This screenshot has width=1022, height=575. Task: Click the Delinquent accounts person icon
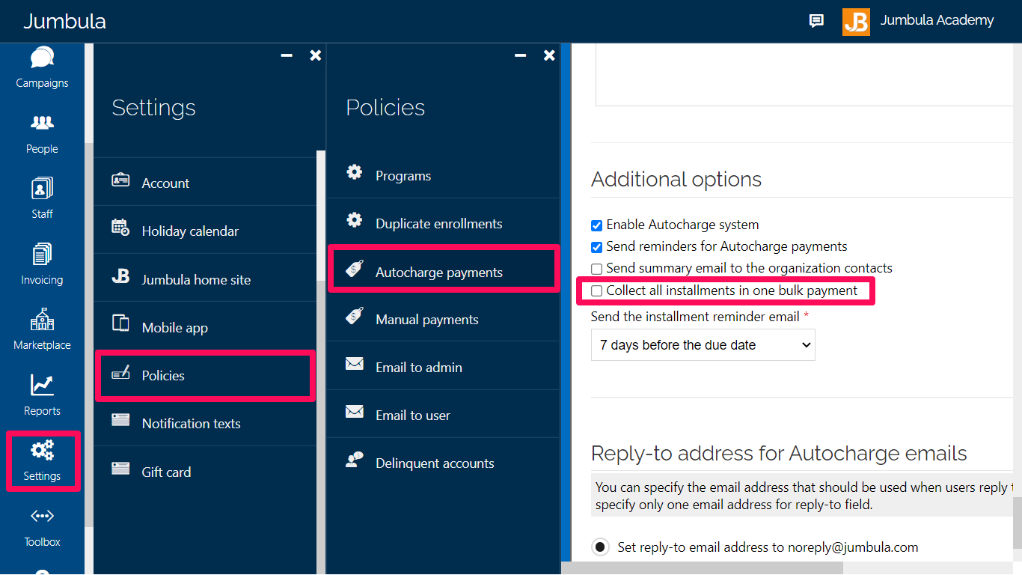point(355,460)
